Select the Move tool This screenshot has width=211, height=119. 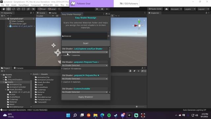pos(9,9)
